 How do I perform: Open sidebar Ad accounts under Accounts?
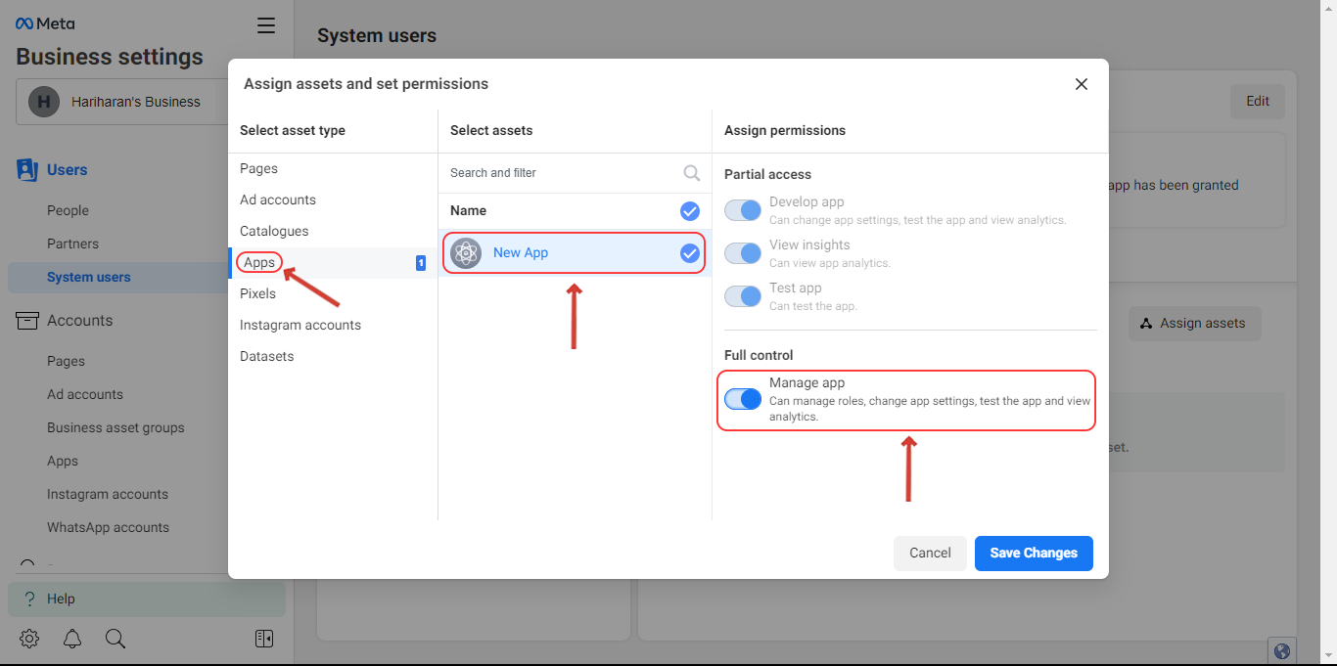85,394
